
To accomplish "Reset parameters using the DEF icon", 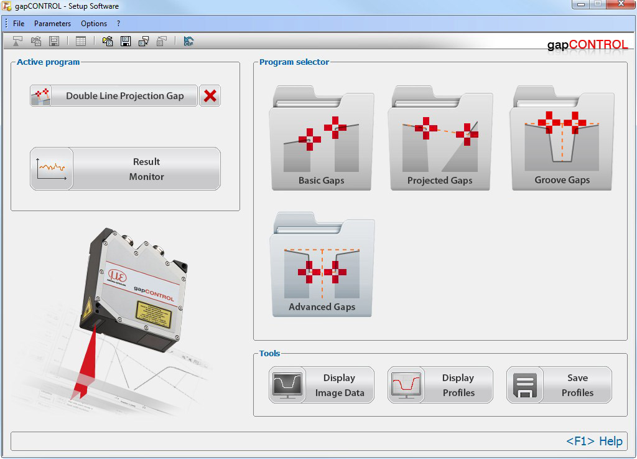I will point(188,41).
